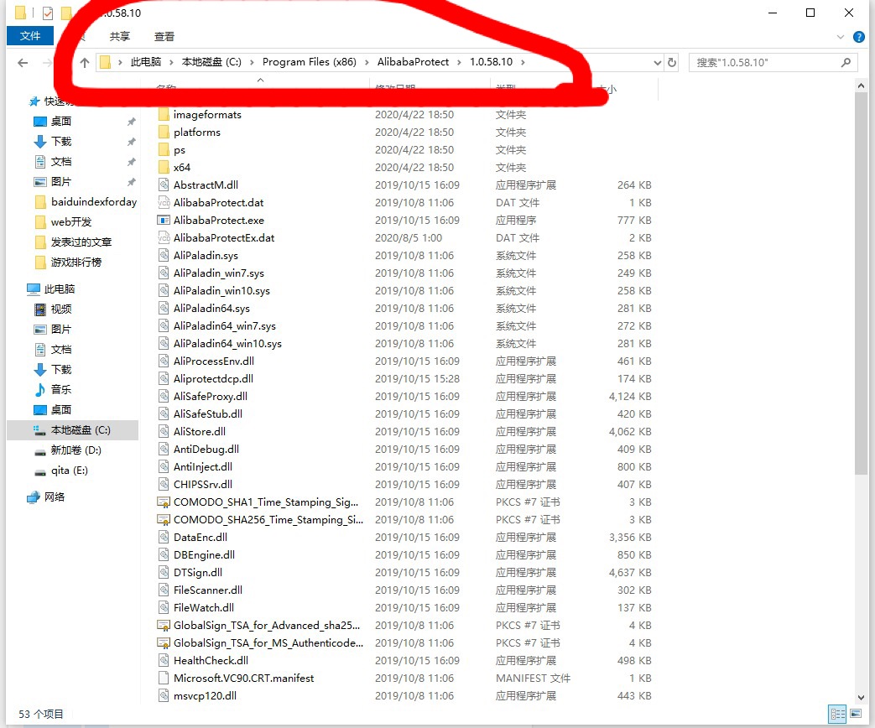The width and height of the screenshot is (875, 728).
Task: Select 本地磁盘 (C:) in the breadcrumb
Action: point(211,62)
